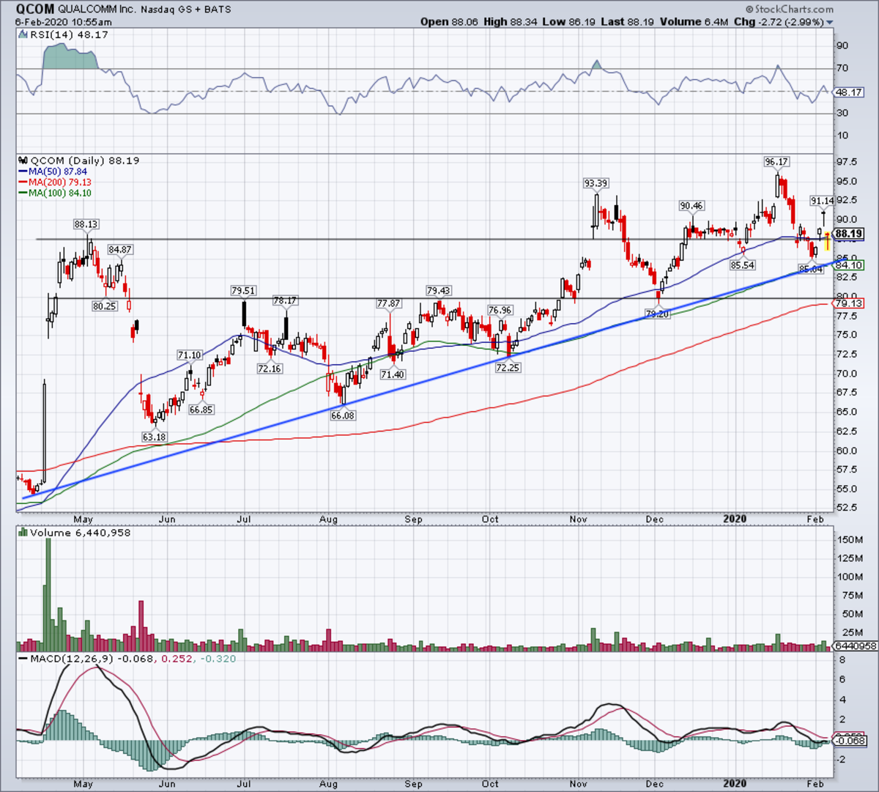Click the 63.18 low price label
The image size is (879, 792).
click(154, 437)
